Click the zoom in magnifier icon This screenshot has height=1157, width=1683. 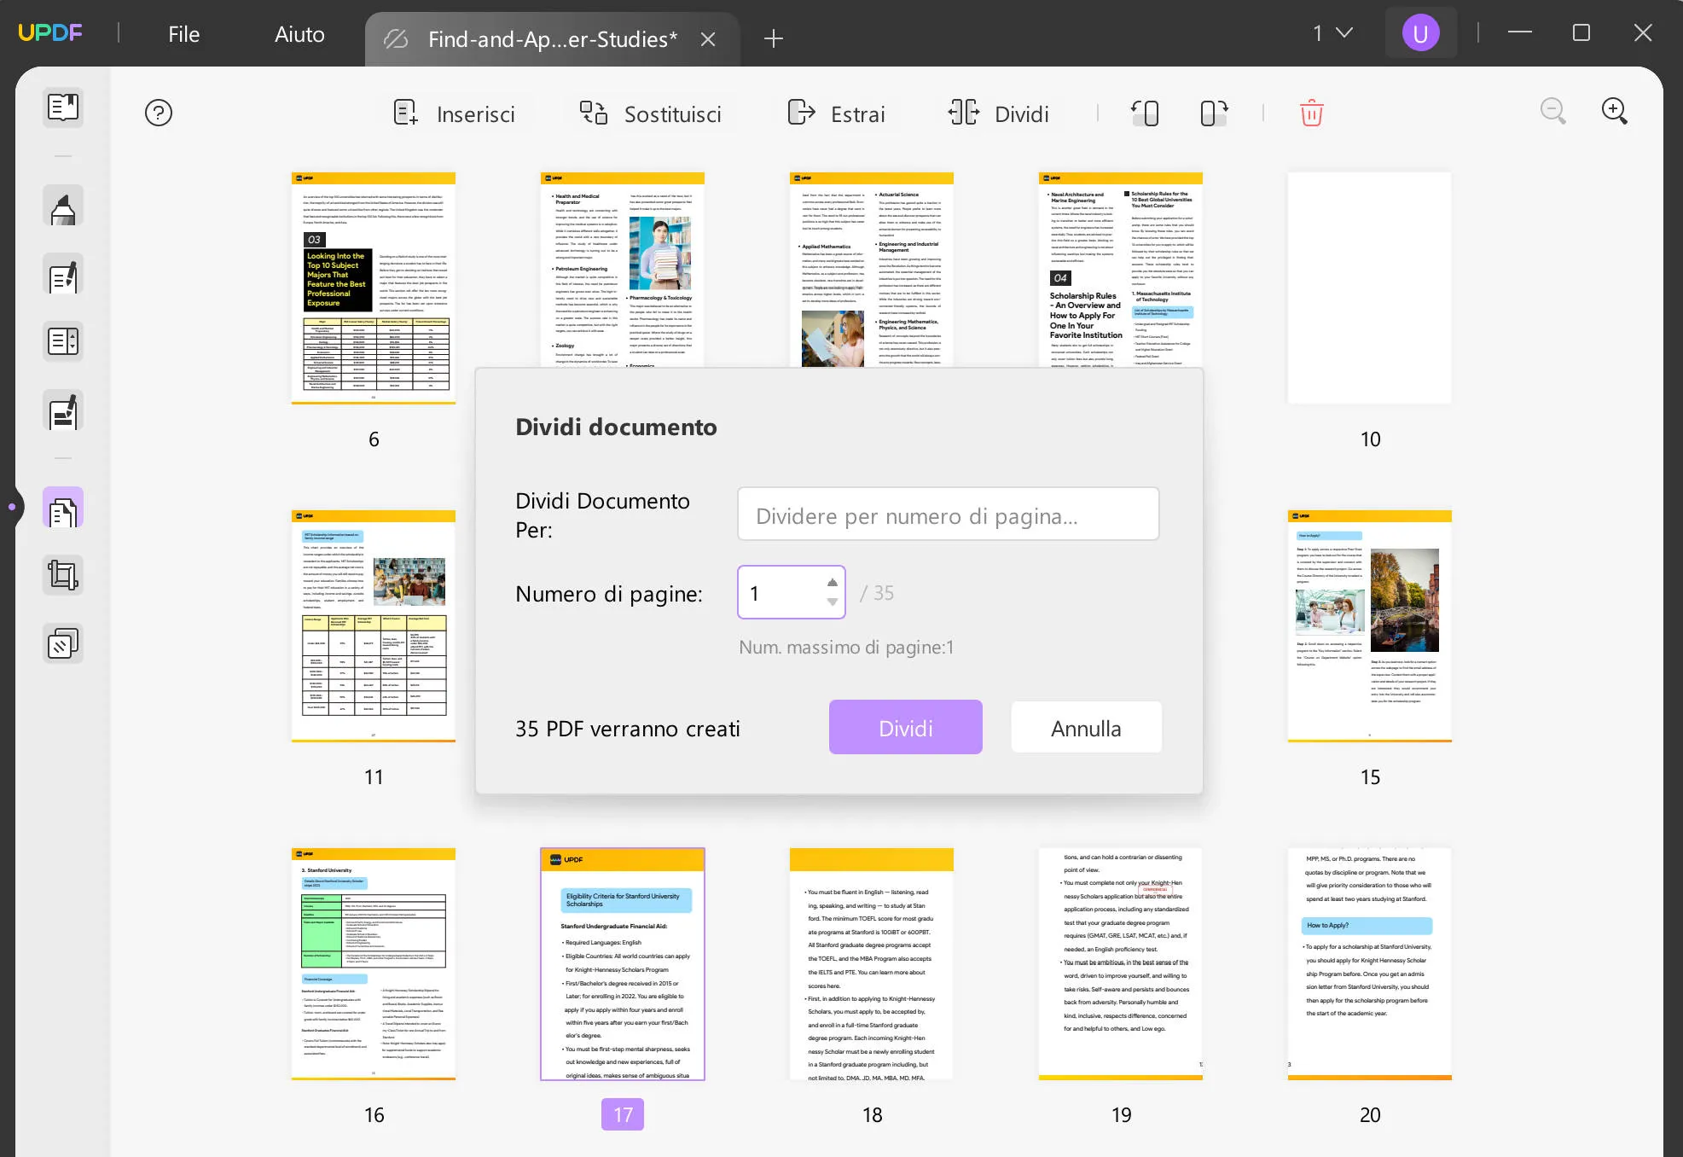[x=1614, y=113]
